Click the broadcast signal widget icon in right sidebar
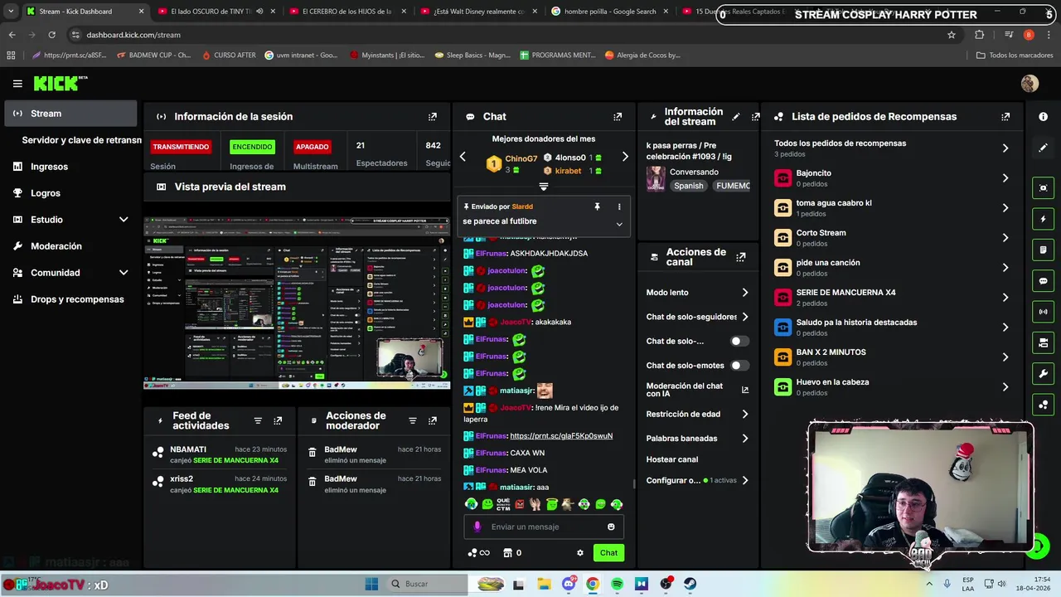Screen dimensions: 1061x597 pyautogui.click(x=1043, y=312)
